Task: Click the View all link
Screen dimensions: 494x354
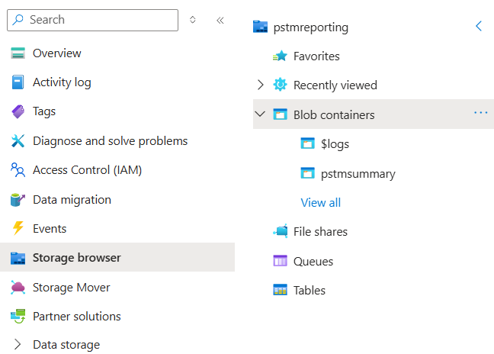Action: pyautogui.click(x=321, y=202)
